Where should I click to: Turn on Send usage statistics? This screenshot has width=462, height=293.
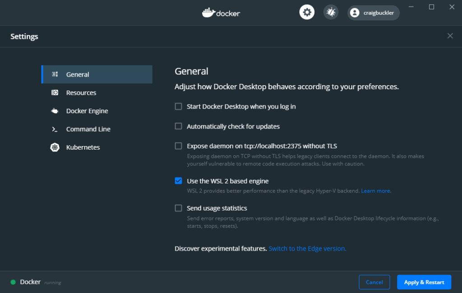178,208
